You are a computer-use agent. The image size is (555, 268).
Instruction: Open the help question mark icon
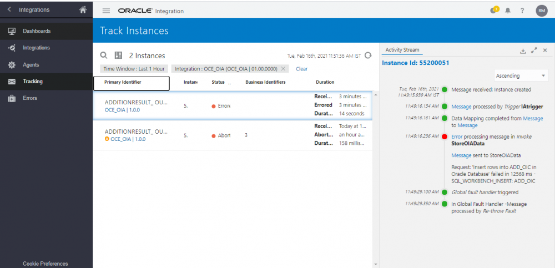[522, 11]
